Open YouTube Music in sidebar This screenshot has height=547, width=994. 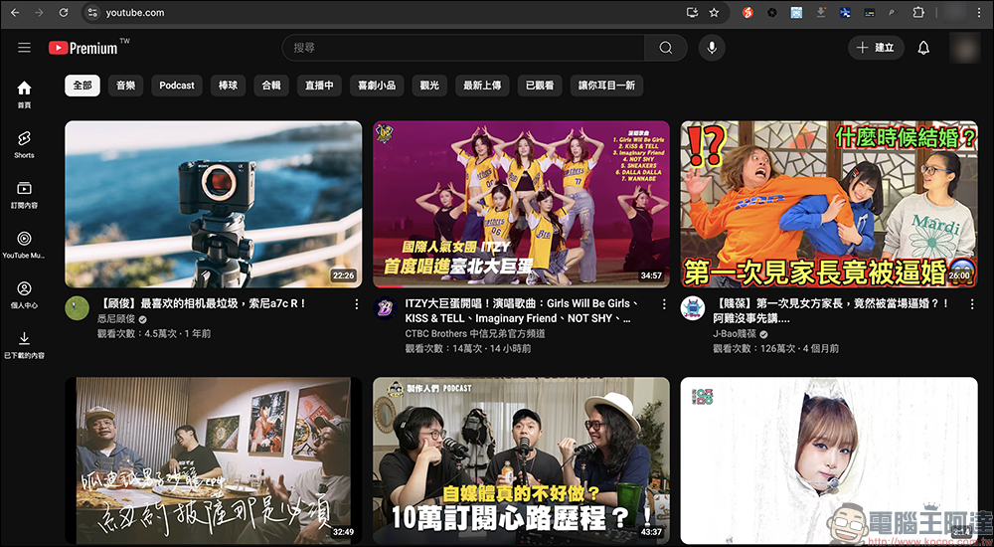[x=24, y=245]
